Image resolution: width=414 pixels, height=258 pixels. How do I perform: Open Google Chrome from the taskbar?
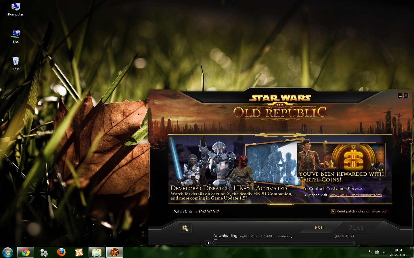coord(26,253)
